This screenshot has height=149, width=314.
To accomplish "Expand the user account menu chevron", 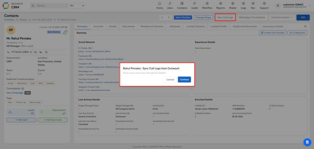I will (310, 6).
